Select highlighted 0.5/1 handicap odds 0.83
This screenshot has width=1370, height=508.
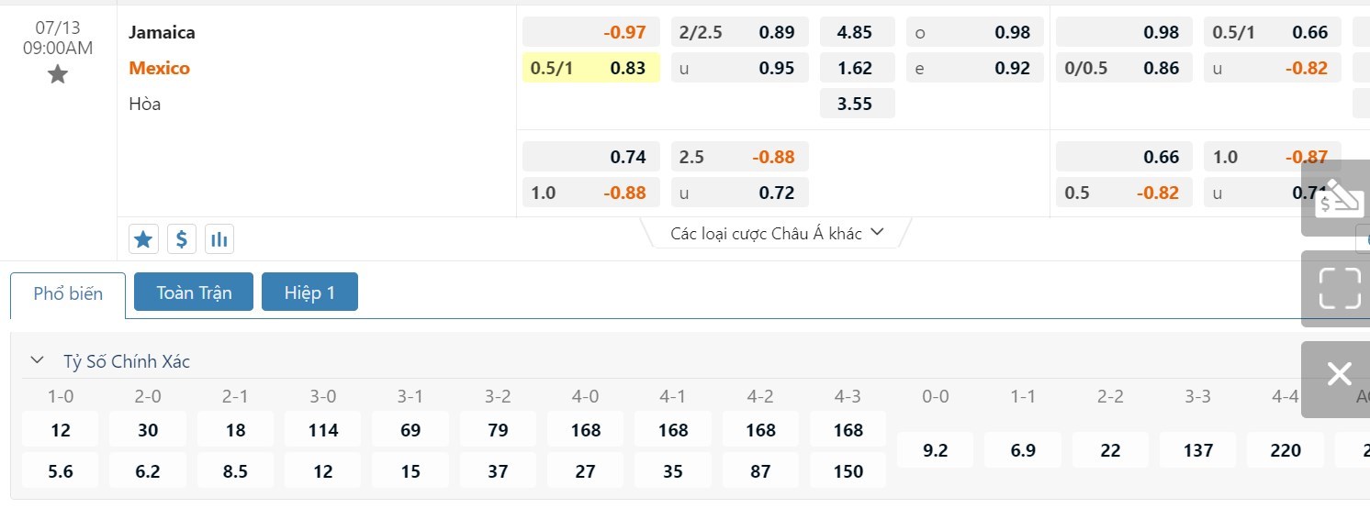591,68
